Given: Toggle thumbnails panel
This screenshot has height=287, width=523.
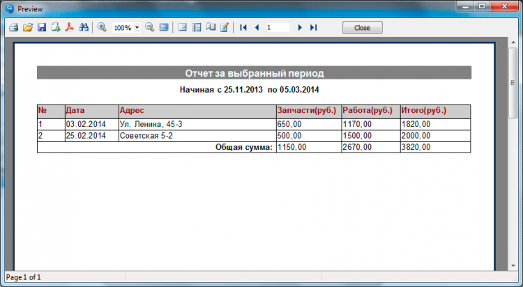Looking at the screenshot, I should (197, 27).
